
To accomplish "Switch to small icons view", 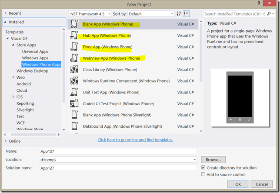I will [179, 14].
